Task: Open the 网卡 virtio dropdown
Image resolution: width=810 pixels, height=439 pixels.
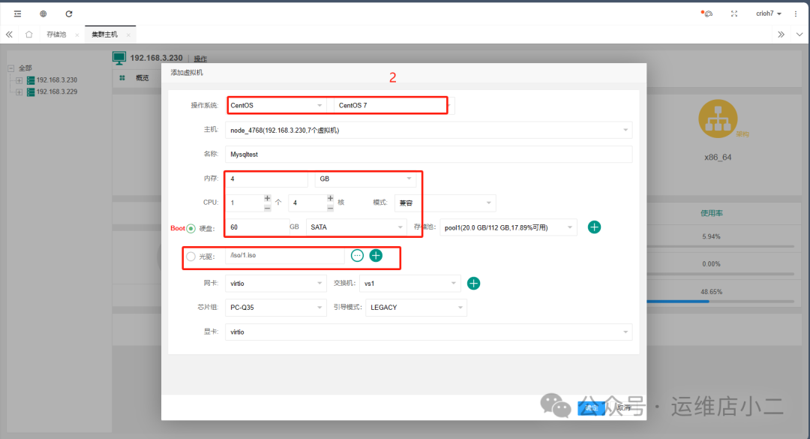Action: (x=276, y=284)
